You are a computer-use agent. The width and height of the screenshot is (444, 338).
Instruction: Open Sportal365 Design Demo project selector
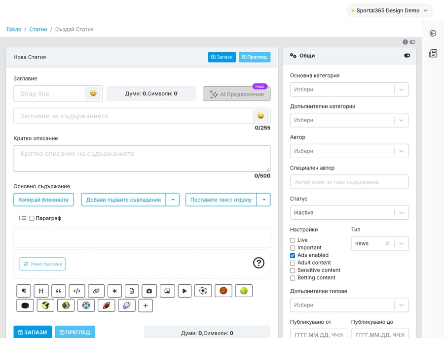click(390, 10)
